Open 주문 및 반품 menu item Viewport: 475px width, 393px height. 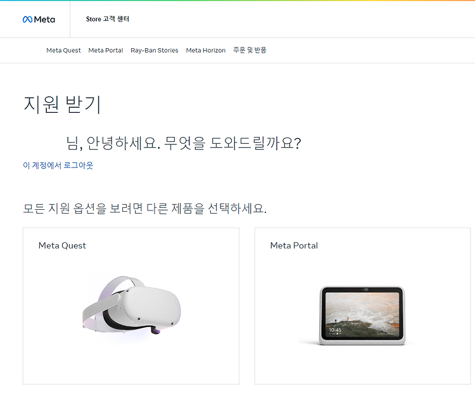[x=250, y=50]
